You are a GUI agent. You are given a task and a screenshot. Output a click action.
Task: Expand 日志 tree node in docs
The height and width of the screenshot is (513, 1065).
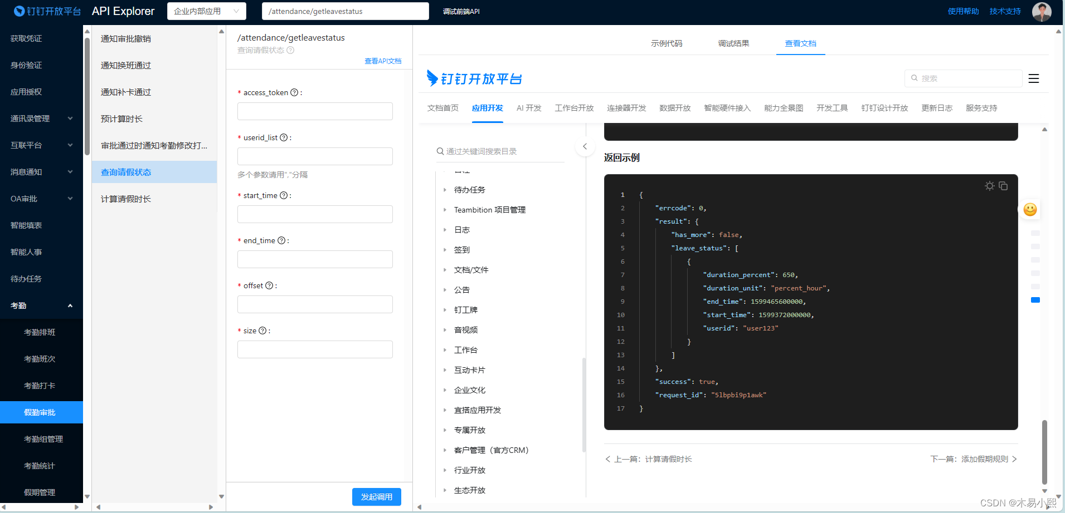click(x=445, y=230)
